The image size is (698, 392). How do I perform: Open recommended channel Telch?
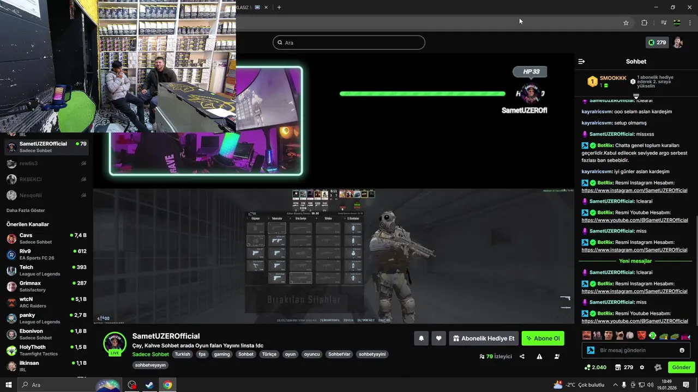tap(46, 270)
